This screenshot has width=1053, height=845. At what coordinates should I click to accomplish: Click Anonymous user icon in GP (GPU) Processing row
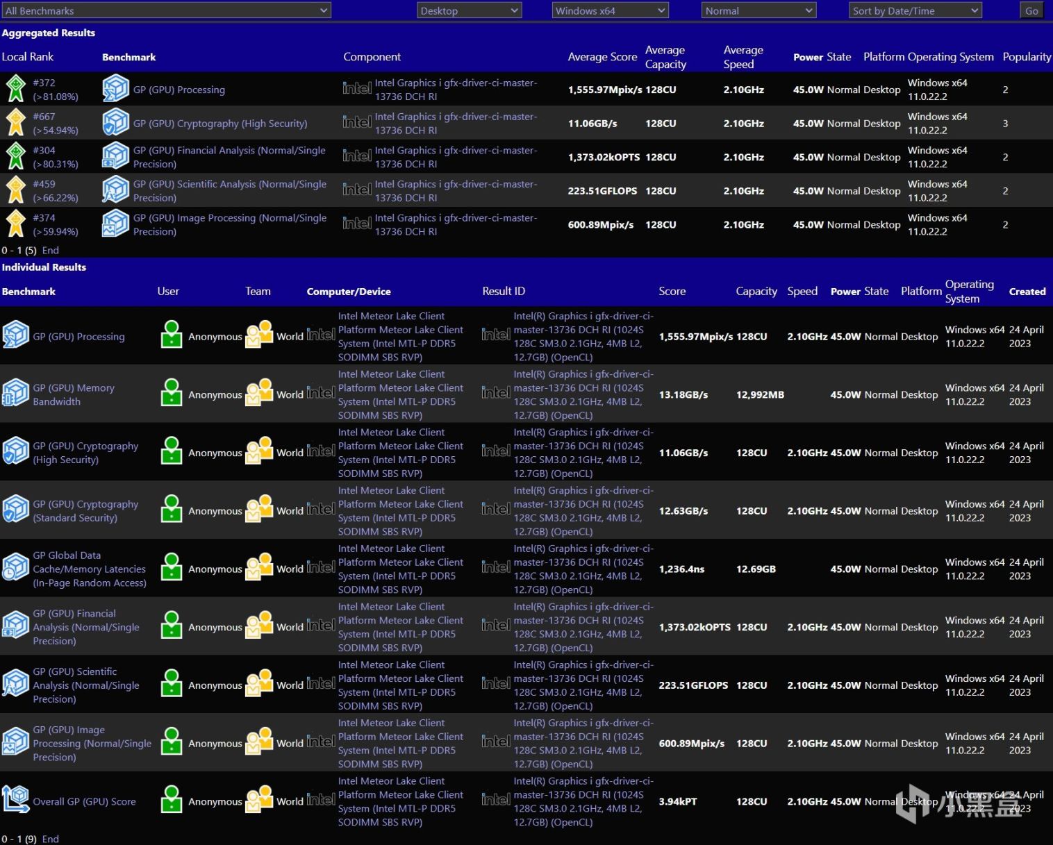[x=172, y=334]
